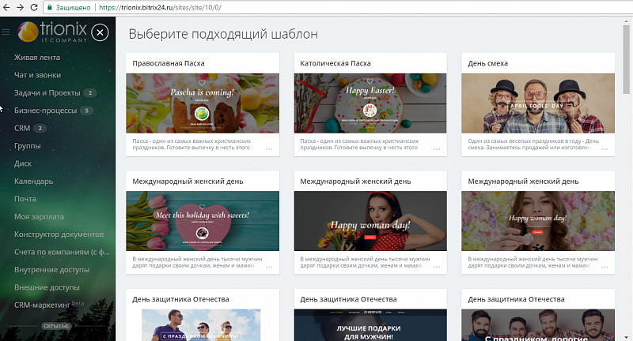Click the scrollbar up arrow
Image resolution: width=633 pixels, height=341 pixels.
[626, 21]
